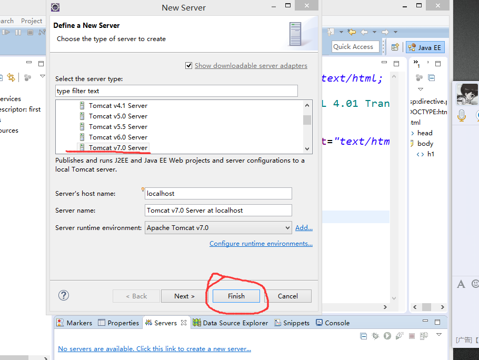The width and height of the screenshot is (479, 360).
Task: Open Show downloadable server adapters link
Action: pyautogui.click(x=251, y=66)
